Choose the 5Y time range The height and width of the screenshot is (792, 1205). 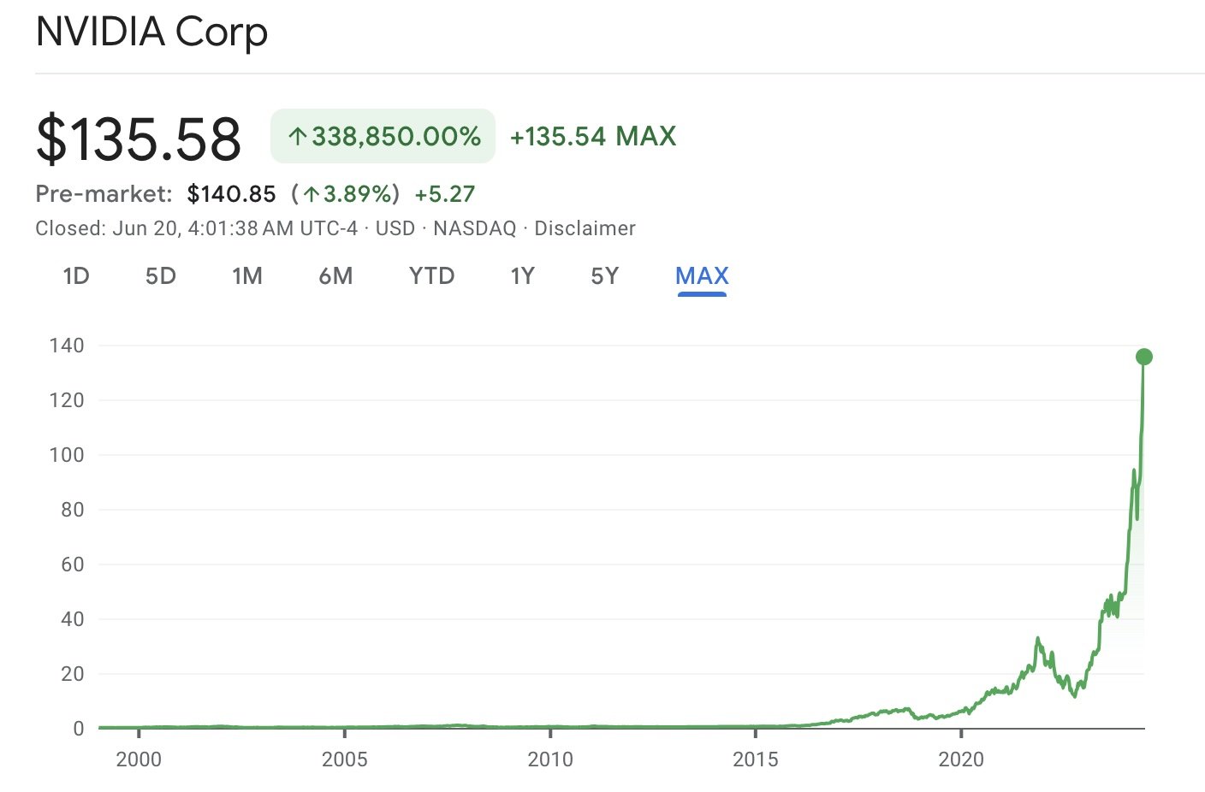tap(604, 276)
